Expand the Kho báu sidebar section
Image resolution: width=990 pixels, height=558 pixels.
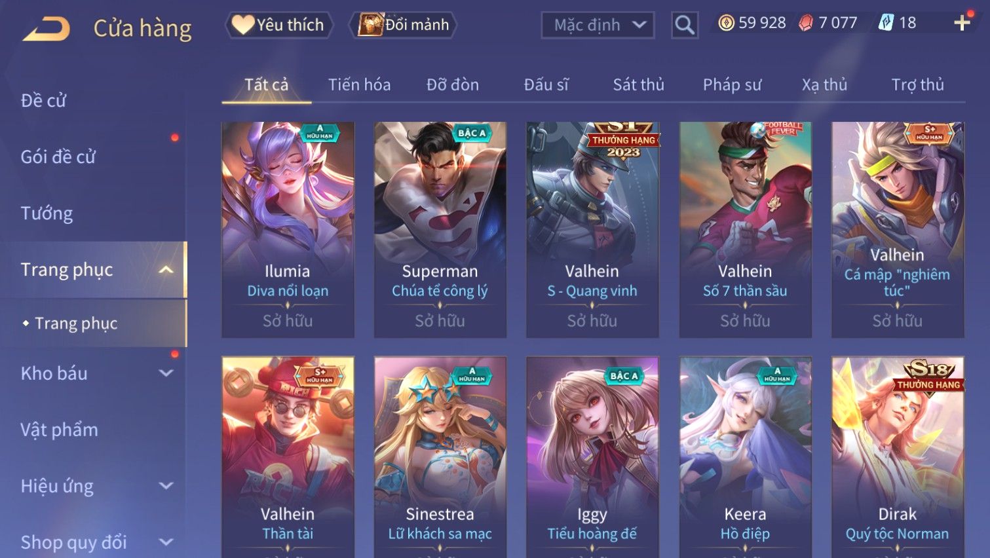pyautogui.click(x=166, y=373)
